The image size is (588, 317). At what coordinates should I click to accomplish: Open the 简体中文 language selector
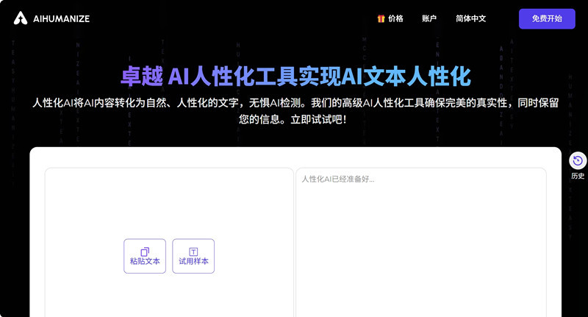[471, 19]
